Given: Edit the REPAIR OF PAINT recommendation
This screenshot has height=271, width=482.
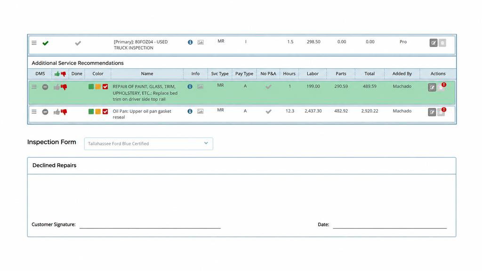Looking at the screenshot, I should 432,88.
